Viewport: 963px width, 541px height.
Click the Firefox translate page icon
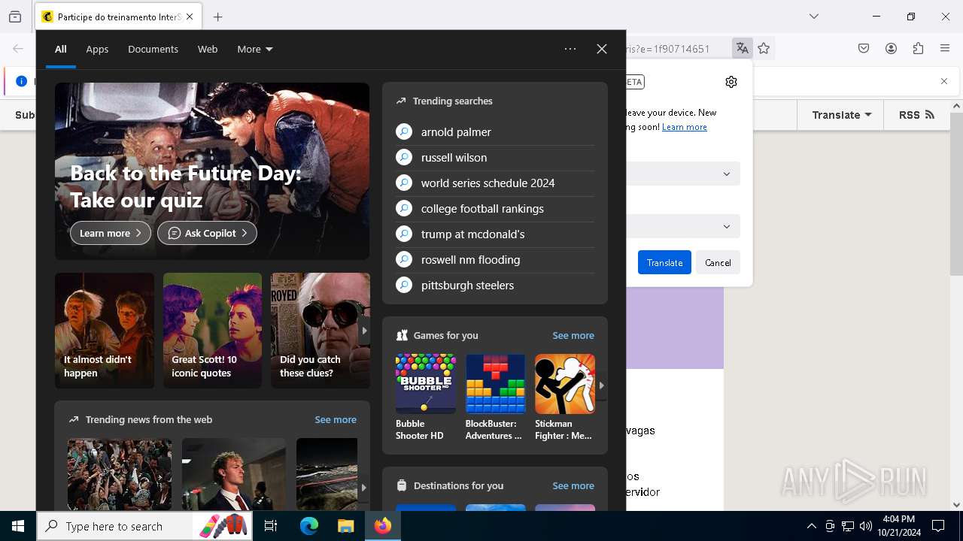click(x=743, y=49)
